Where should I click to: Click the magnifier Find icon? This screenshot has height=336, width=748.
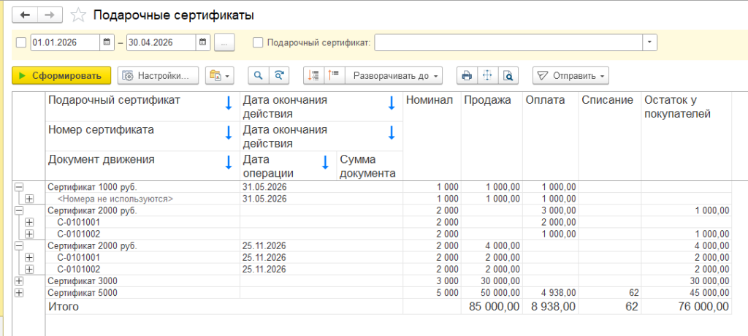(x=258, y=75)
